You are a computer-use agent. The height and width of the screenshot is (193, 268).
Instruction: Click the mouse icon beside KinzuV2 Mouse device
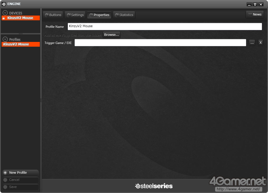[4, 18]
